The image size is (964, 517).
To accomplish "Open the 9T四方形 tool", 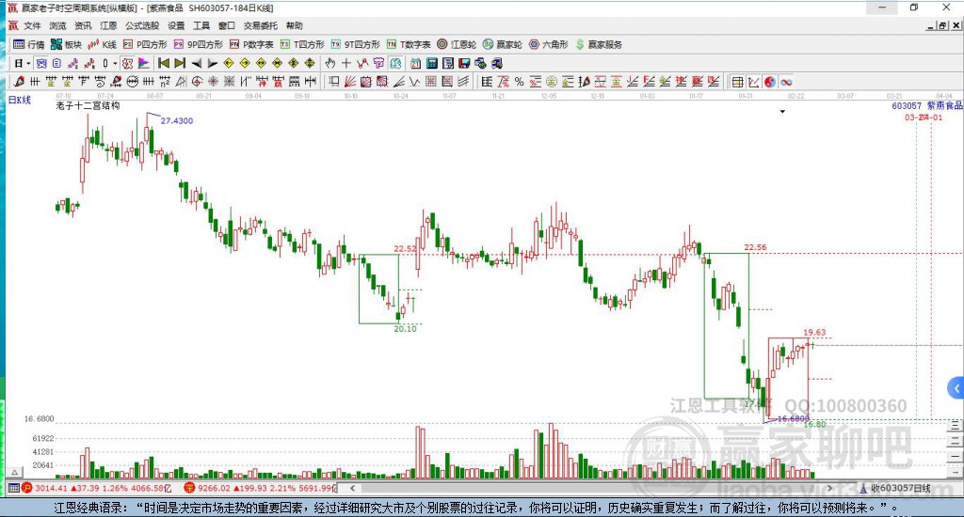I will 355,44.
